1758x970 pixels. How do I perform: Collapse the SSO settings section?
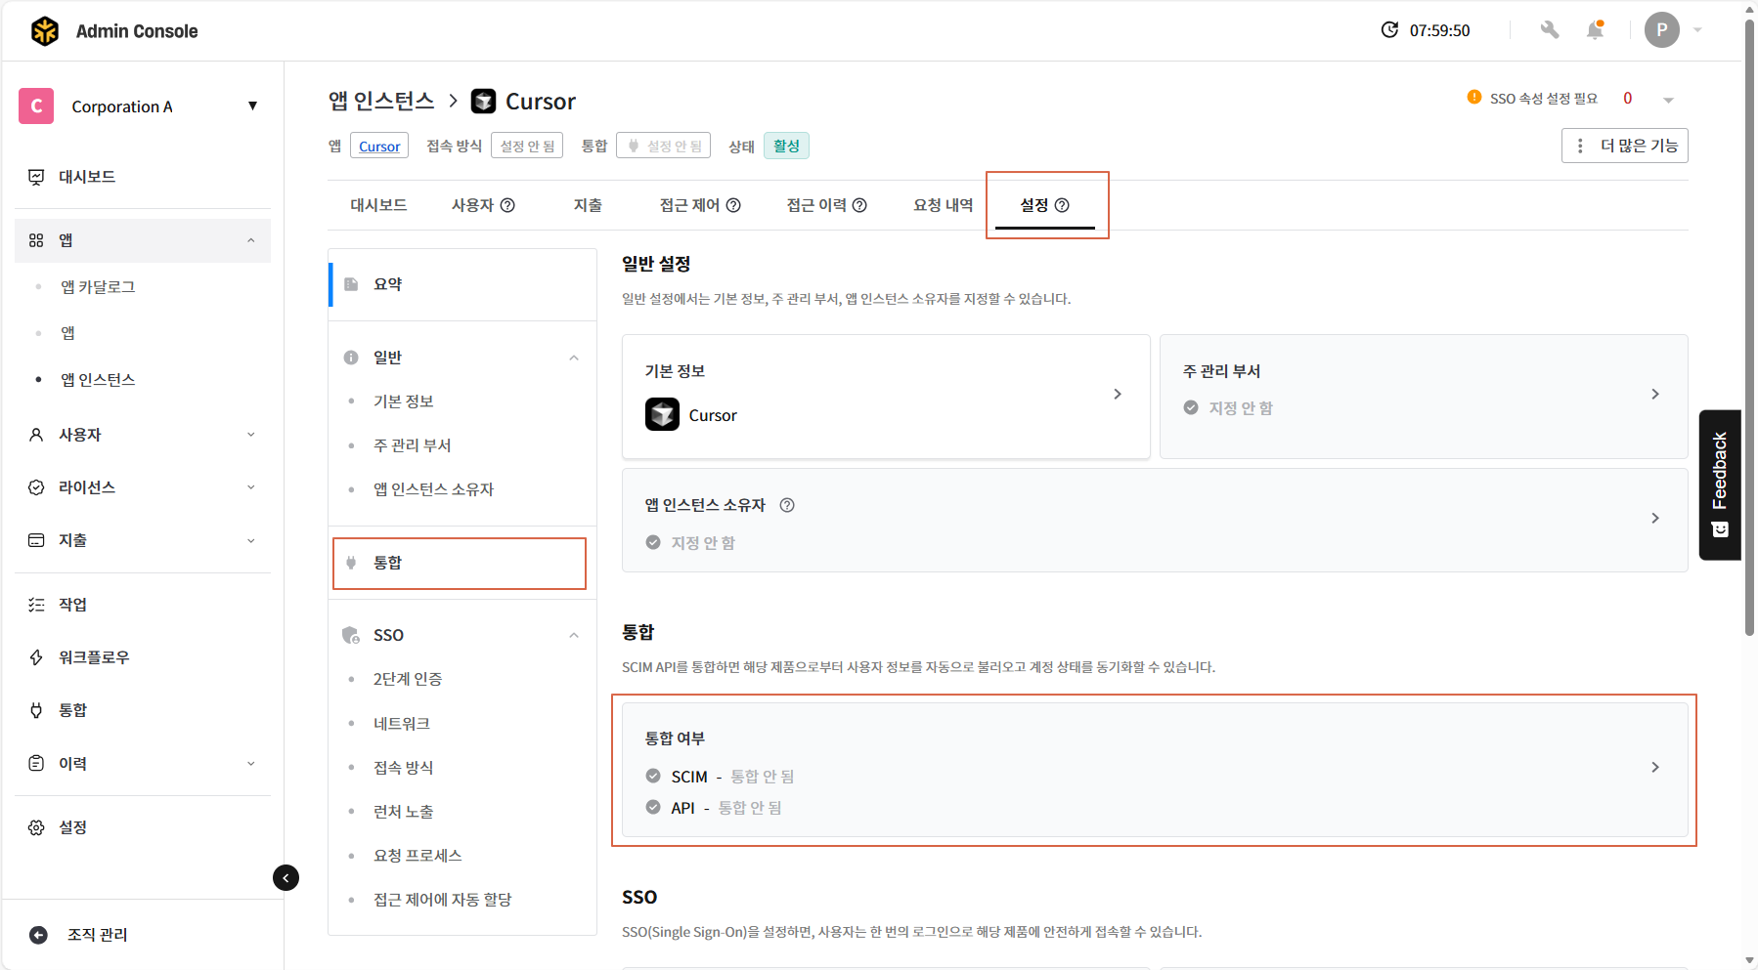pos(574,635)
